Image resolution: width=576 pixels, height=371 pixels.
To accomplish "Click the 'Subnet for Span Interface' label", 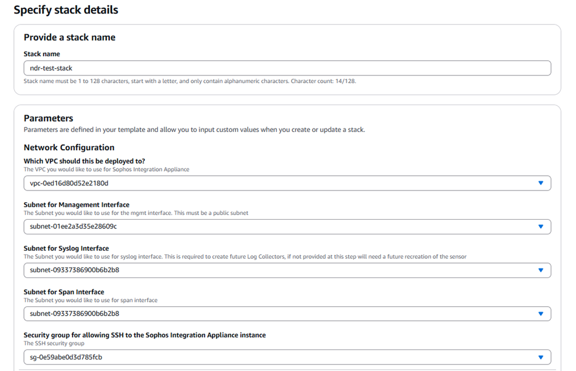I will coord(64,292).
